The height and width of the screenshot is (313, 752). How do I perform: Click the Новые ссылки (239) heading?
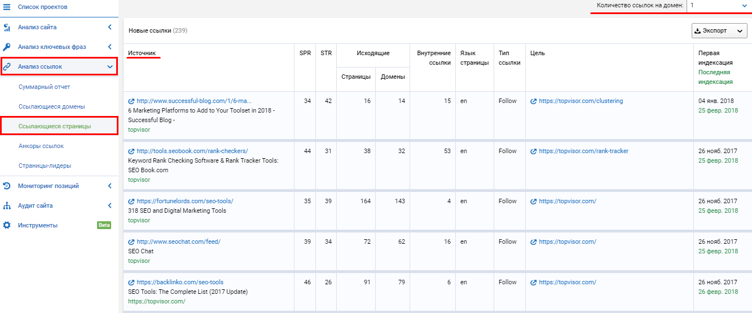tap(158, 31)
